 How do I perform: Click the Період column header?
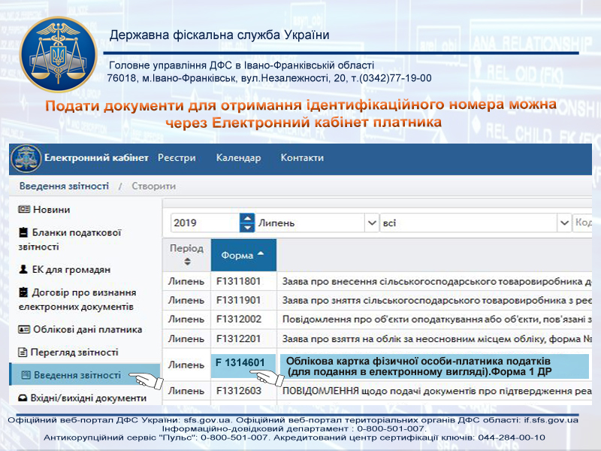click(186, 255)
